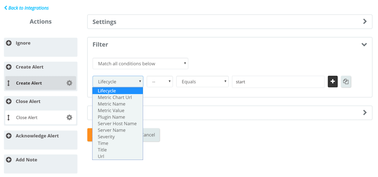Pick Server Host Name option
The width and height of the screenshot is (378, 177).
click(117, 124)
